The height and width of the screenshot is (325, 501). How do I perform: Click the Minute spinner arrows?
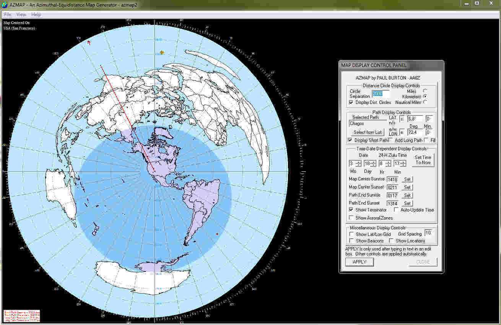pos(403,164)
